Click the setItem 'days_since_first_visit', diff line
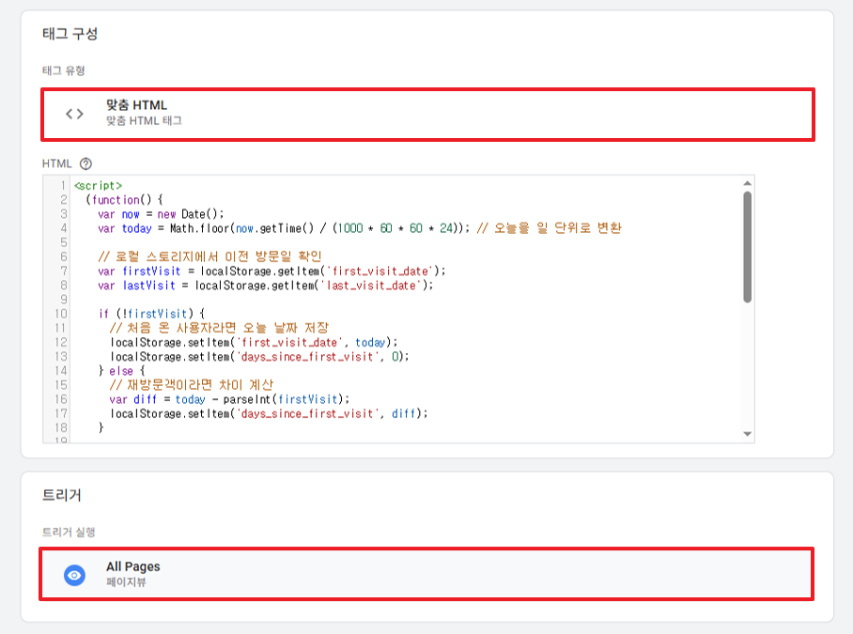 269,414
